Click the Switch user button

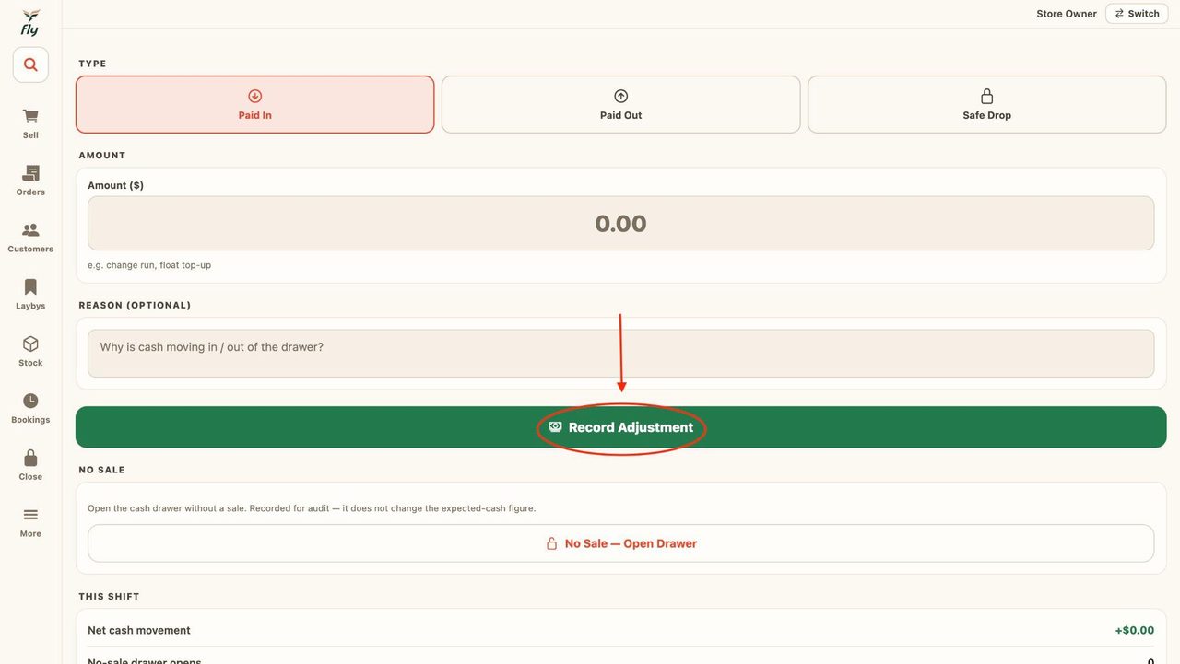coord(1137,14)
